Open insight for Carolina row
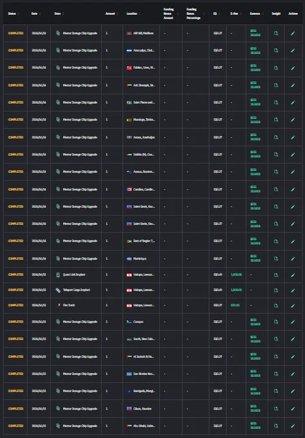This screenshot has width=305, height=438. tap(276, 189)
